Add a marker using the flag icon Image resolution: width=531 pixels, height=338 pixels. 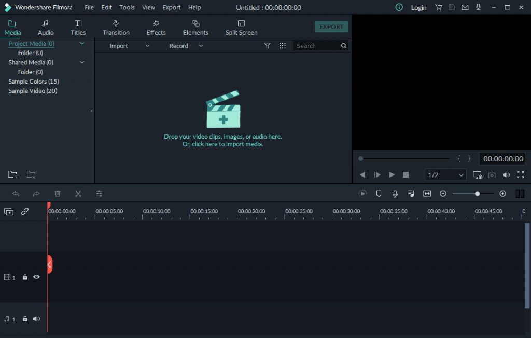[x=379, y=193]
